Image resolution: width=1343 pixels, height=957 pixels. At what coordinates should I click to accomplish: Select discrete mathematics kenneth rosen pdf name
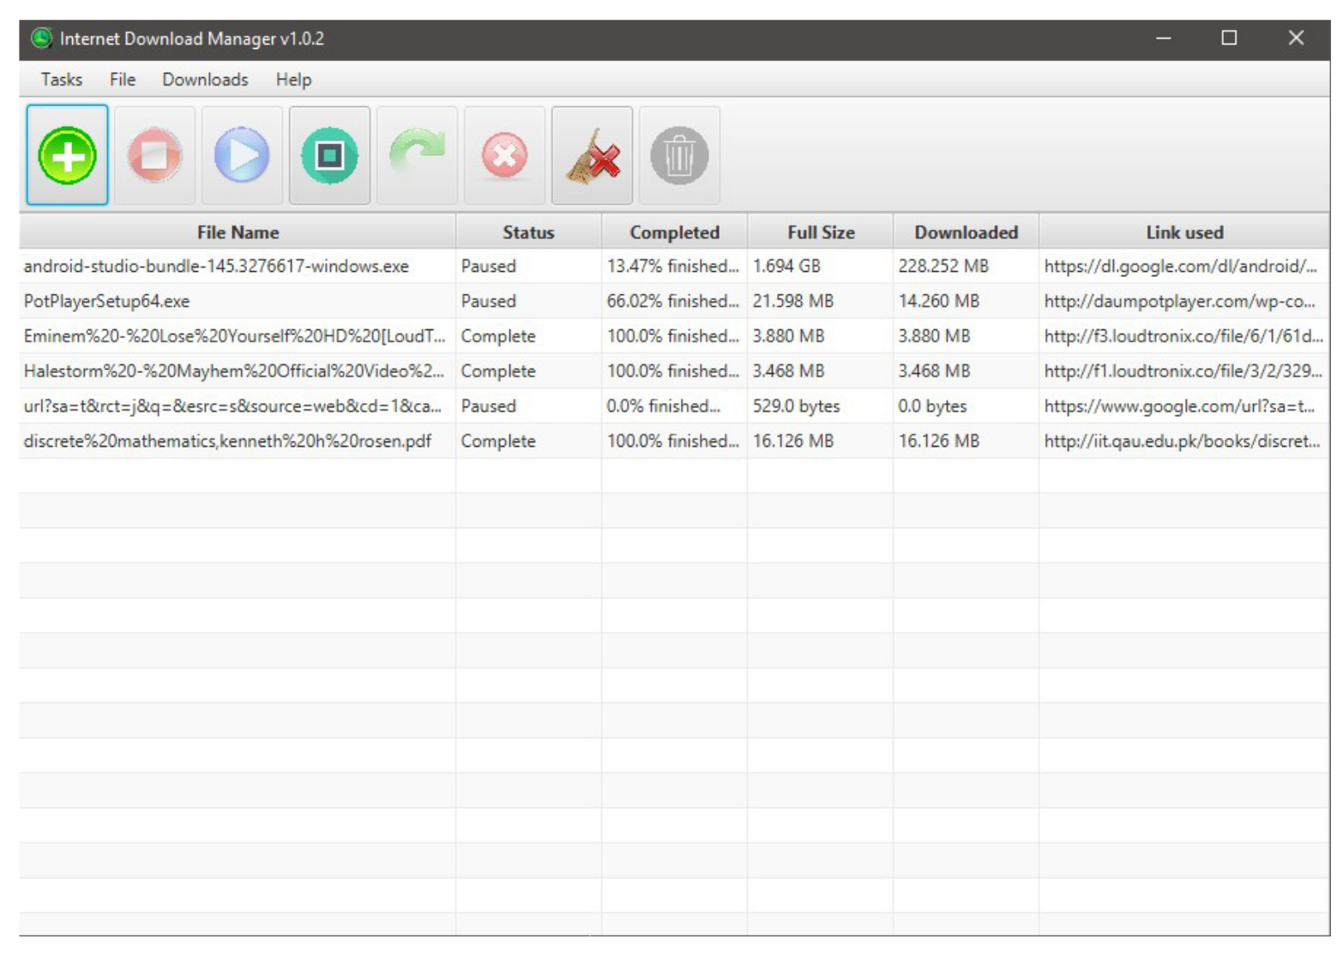coord(227,442)
